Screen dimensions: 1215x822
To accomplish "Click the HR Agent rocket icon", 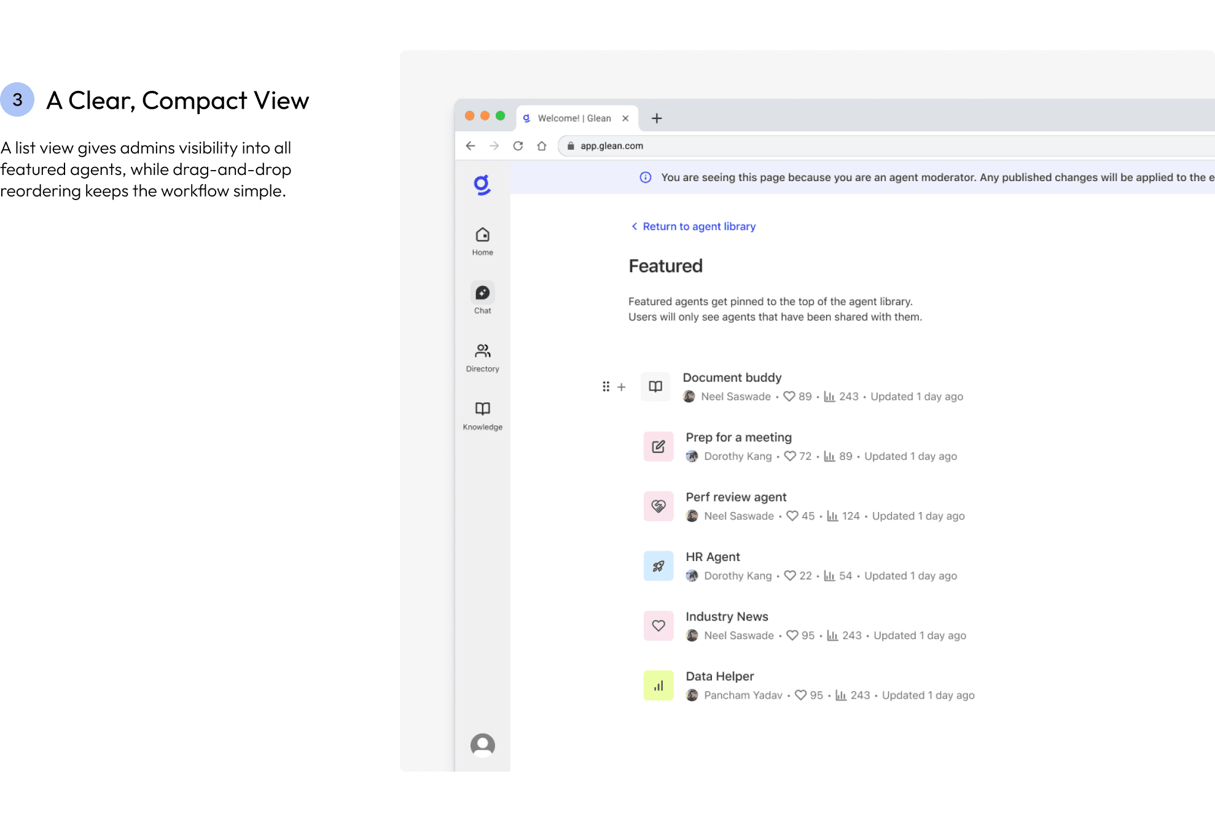I will [x=658, y=566].
